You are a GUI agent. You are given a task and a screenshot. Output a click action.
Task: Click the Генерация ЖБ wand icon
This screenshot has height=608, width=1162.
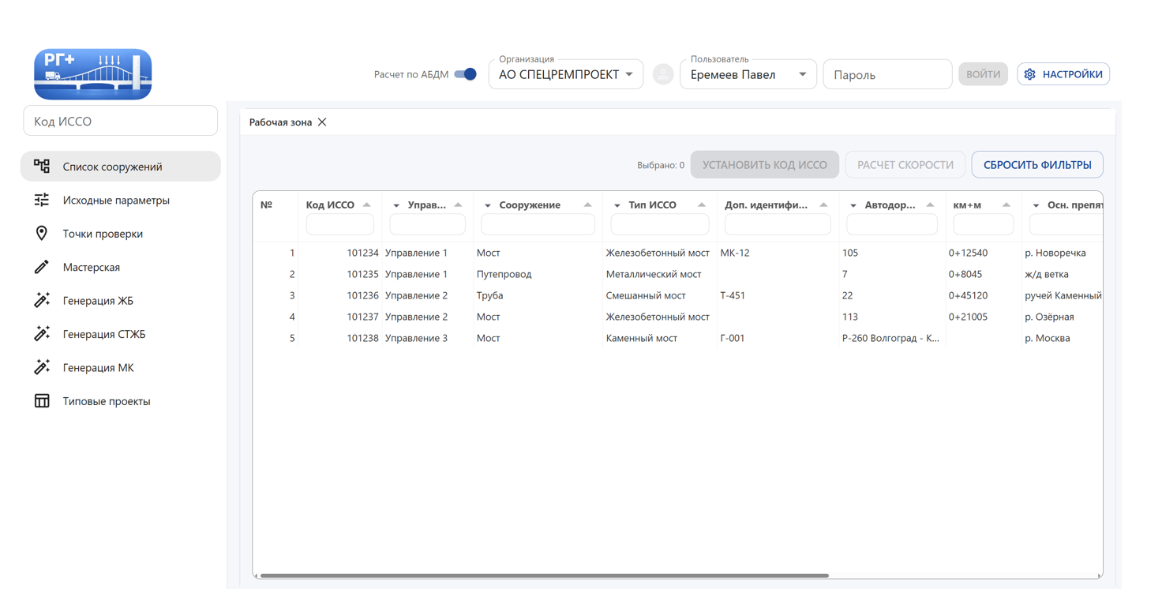pos(42,301)
